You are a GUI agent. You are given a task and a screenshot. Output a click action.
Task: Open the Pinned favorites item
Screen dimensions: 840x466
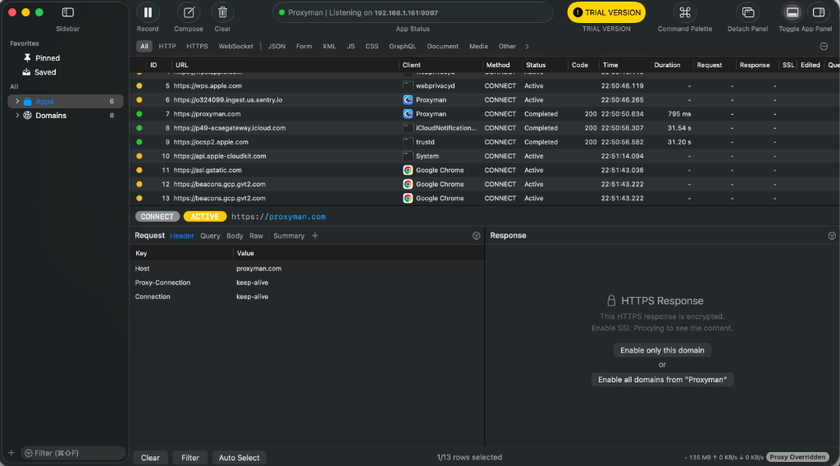(47, 58)
